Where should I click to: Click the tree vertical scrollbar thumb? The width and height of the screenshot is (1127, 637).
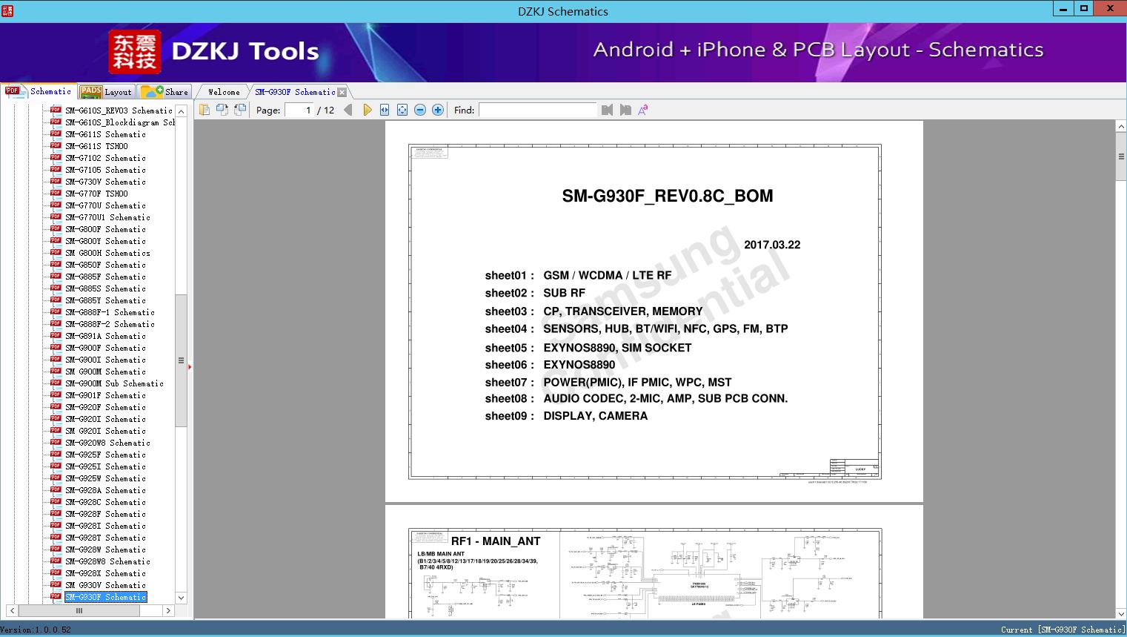click(181, 360)
